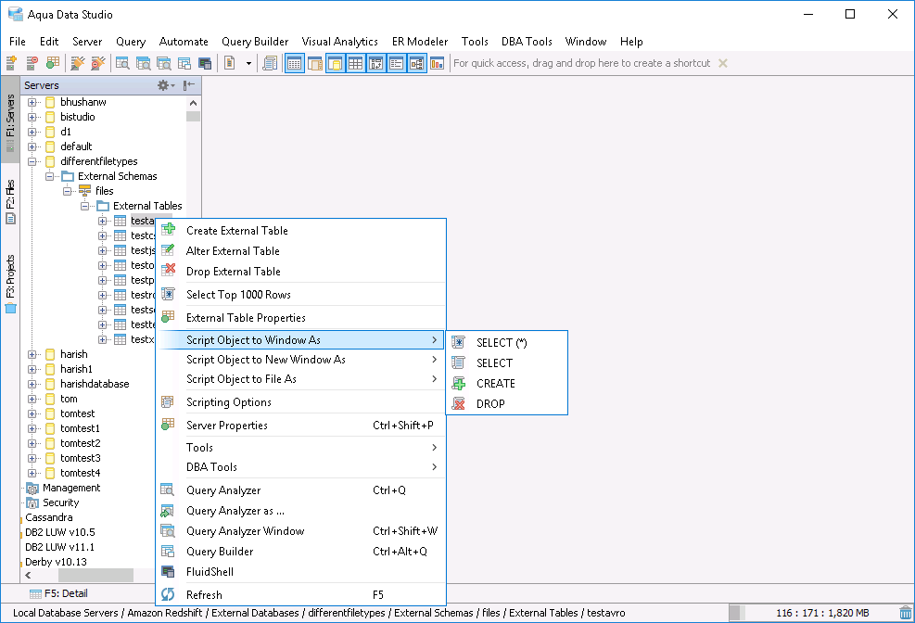This screenshot has height=623, width=915.
Task: Select the harish1 database
Action: (76, 369)
